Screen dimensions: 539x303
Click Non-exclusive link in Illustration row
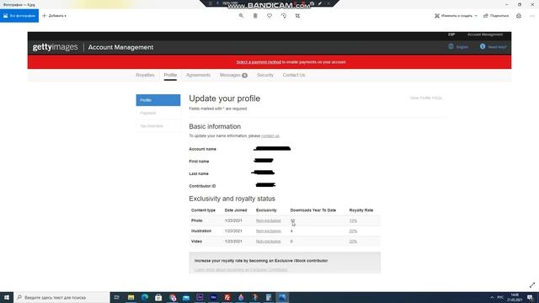(268, 231)
